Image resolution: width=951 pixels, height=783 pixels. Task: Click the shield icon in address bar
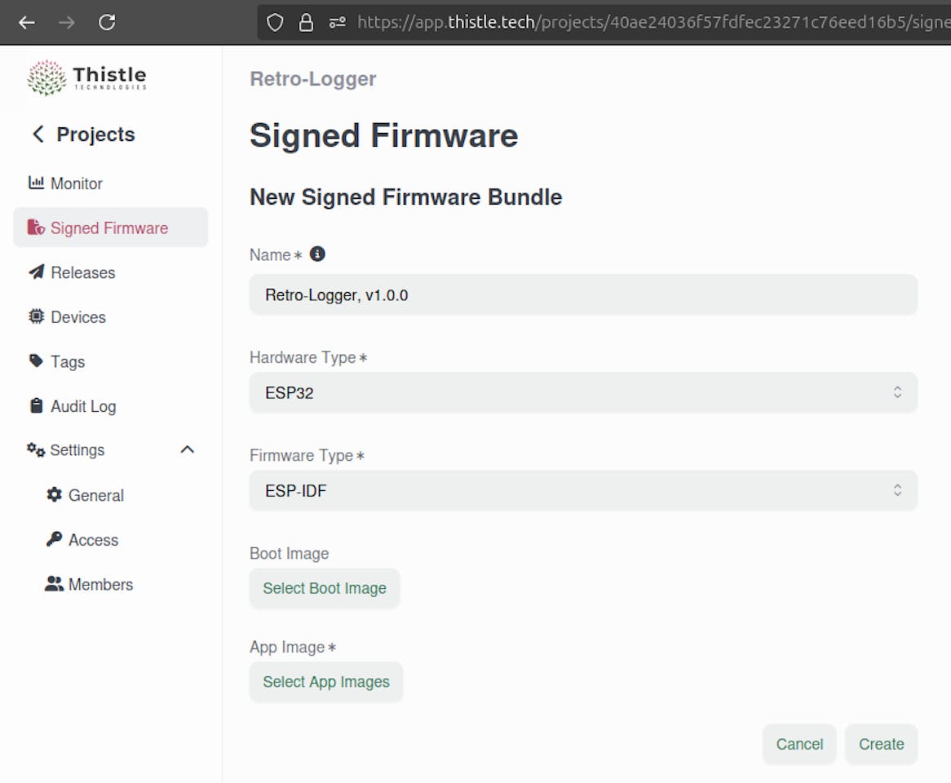coord(276,22)
